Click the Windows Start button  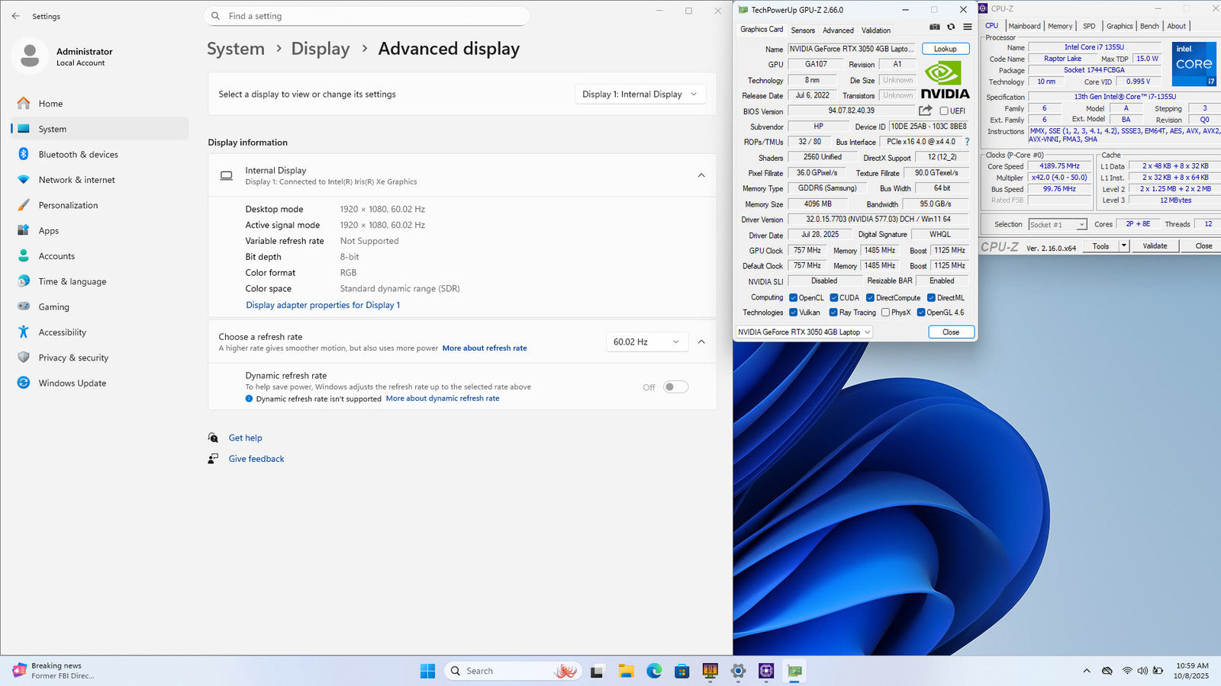tap(427, 671)
